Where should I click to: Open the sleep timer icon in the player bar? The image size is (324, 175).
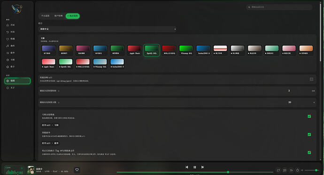[298, 170]
